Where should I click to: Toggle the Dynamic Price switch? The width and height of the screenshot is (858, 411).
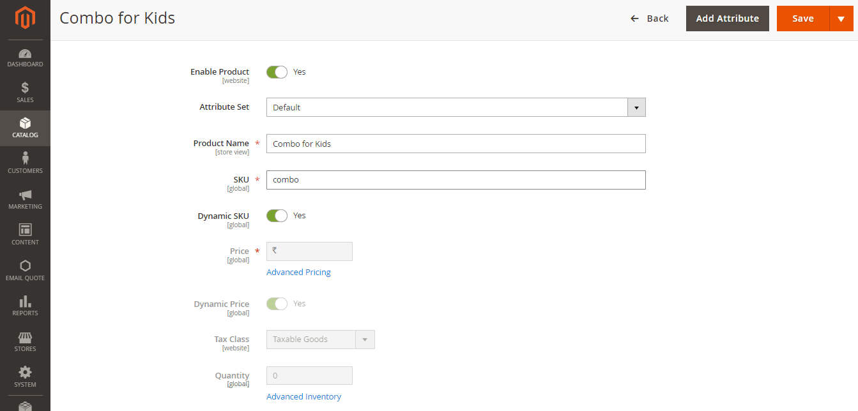(277, 304)
